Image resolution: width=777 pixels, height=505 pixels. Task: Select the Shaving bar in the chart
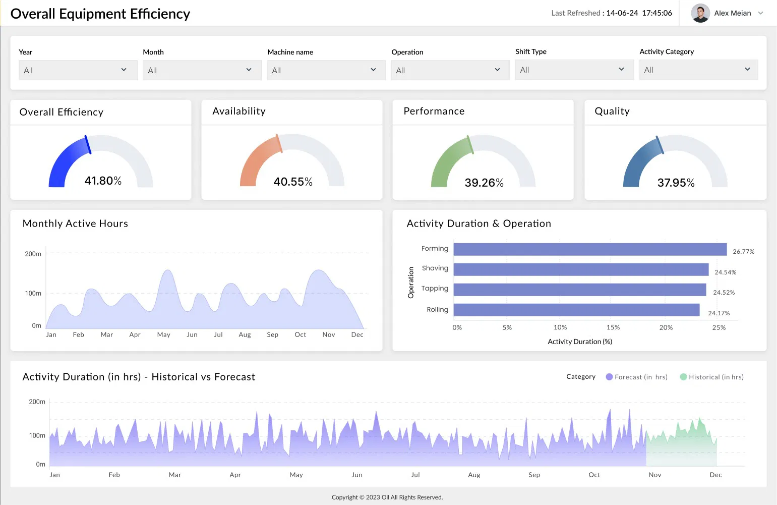coord(580,269)
